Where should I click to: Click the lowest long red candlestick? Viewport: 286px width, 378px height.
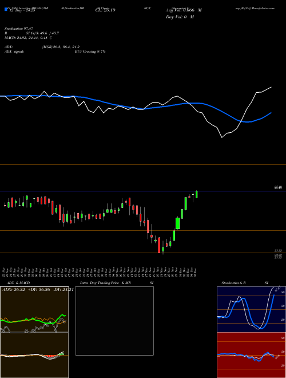[x=159, y=245]
